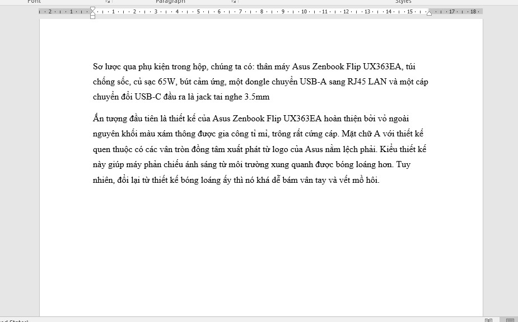Switch to Print Layout view
The width and height of the screenshot is (518, 322).
coord(510,320)
